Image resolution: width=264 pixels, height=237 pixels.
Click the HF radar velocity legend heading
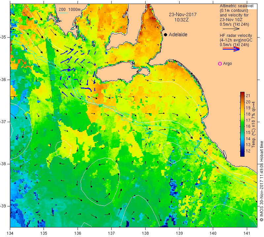pyautogui.click(x=236, y=36)
